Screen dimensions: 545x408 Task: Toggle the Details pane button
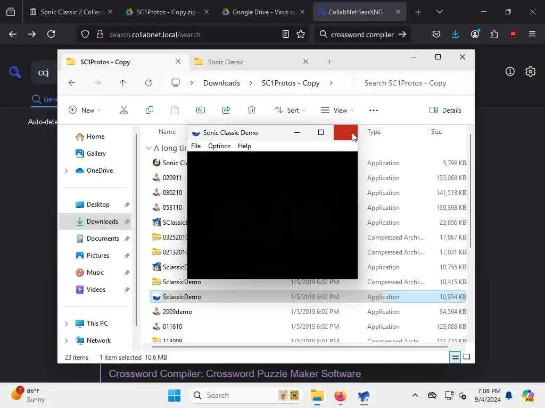pyautogui.click(x=445, y=110)
